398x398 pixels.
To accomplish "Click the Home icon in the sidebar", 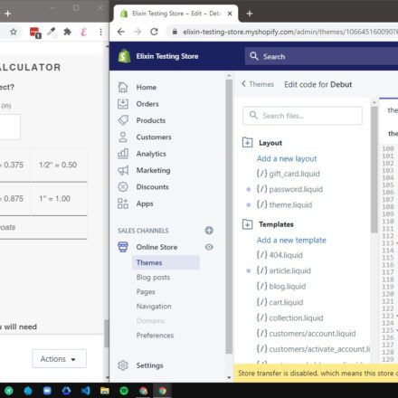I will [x=123, y=87].
